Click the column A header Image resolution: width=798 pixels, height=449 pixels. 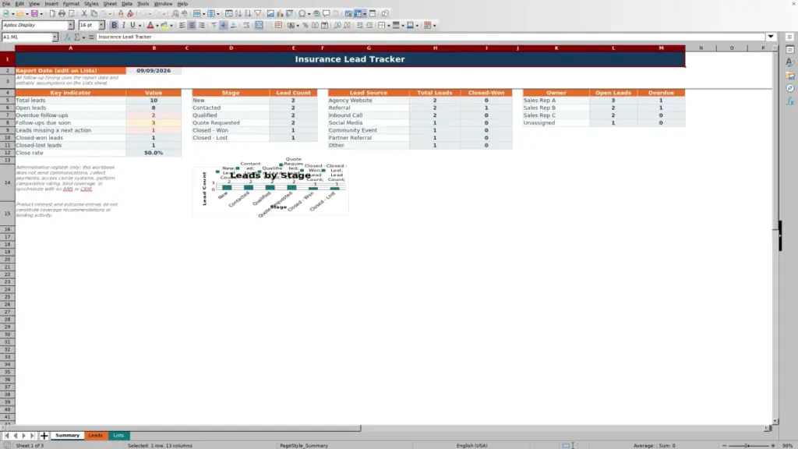[x=71, y=48]
